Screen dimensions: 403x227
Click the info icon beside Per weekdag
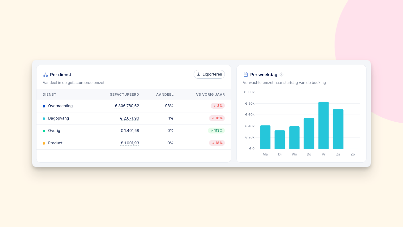(x=281, y=75)
